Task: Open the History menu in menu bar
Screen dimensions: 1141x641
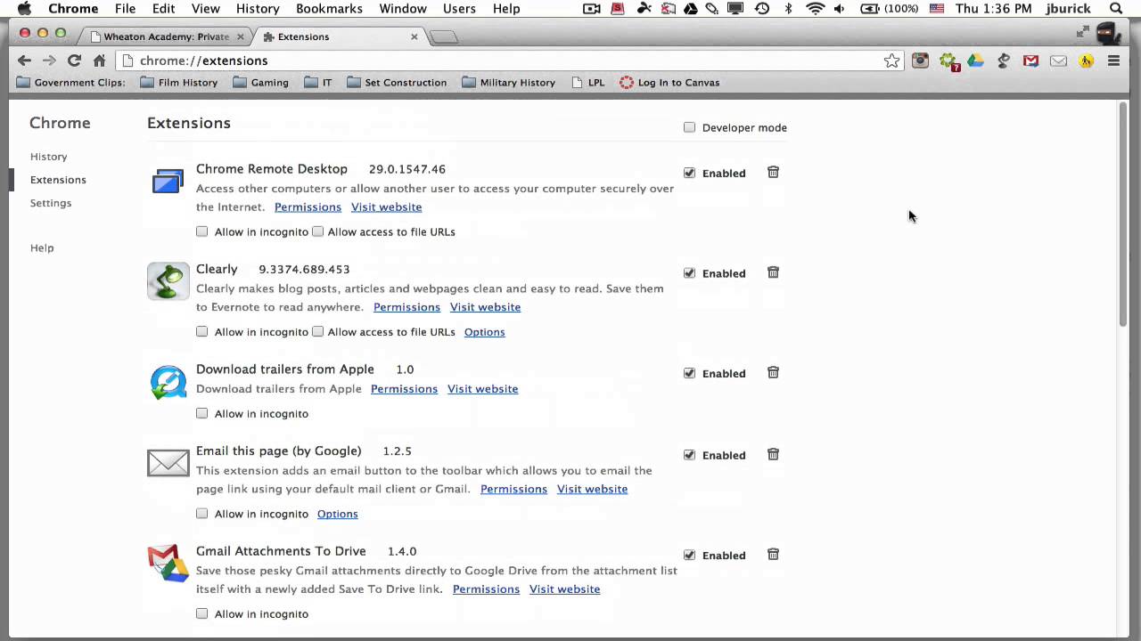Action: click(x=258, y=9)
